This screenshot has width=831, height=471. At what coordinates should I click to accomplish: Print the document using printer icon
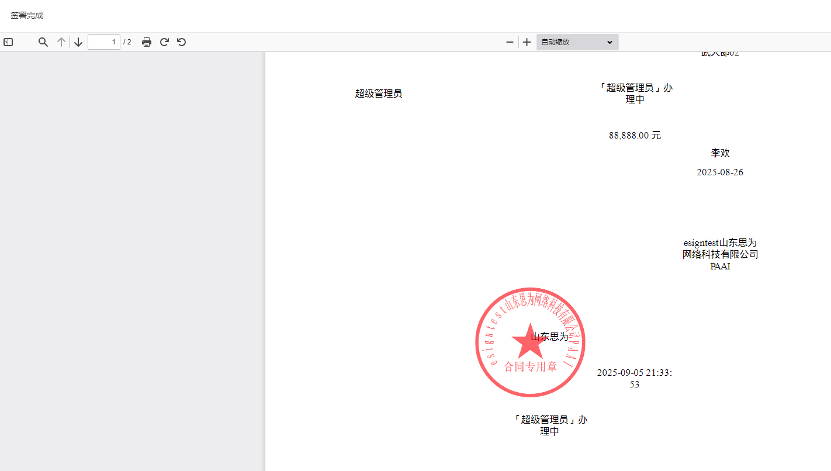pyautogui.click(x=147, y=42)
